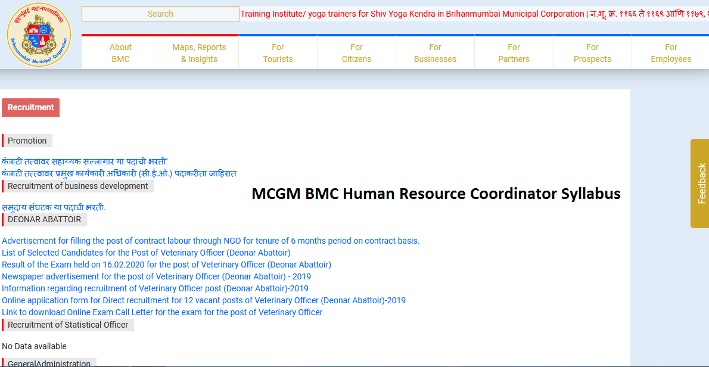
Task: Expand the DEONAR ABATTOIR section
Action: point(44,219)
